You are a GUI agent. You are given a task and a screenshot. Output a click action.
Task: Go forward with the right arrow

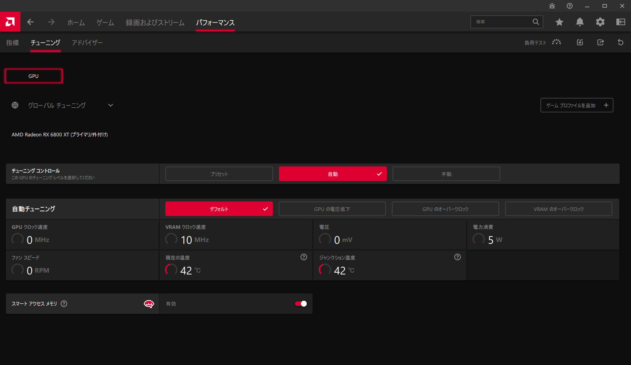(51, 22)
